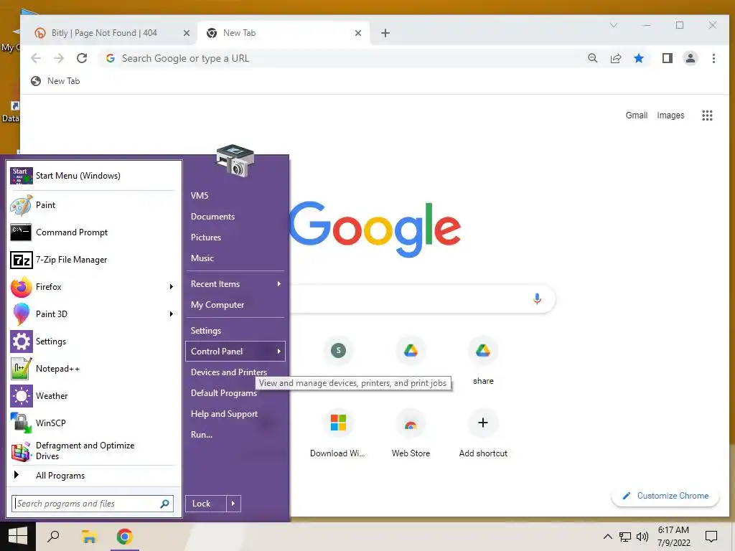735x551 pixels.
Task: Open Documents from start menu
Action: pos(235,217)
